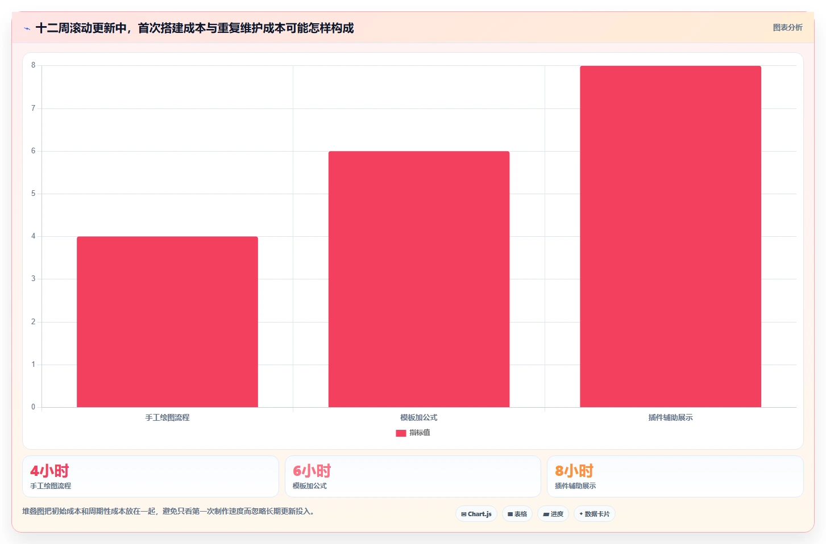826x544 pixels.
Task: Click the y-axis value 4
Action: pos(33,236)
